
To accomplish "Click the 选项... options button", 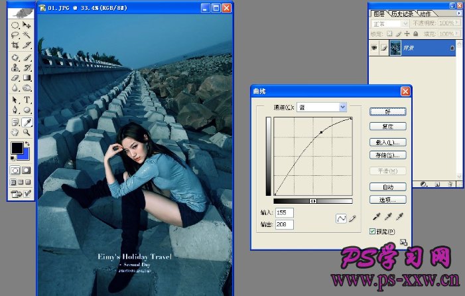I will (x=388, y=200).
